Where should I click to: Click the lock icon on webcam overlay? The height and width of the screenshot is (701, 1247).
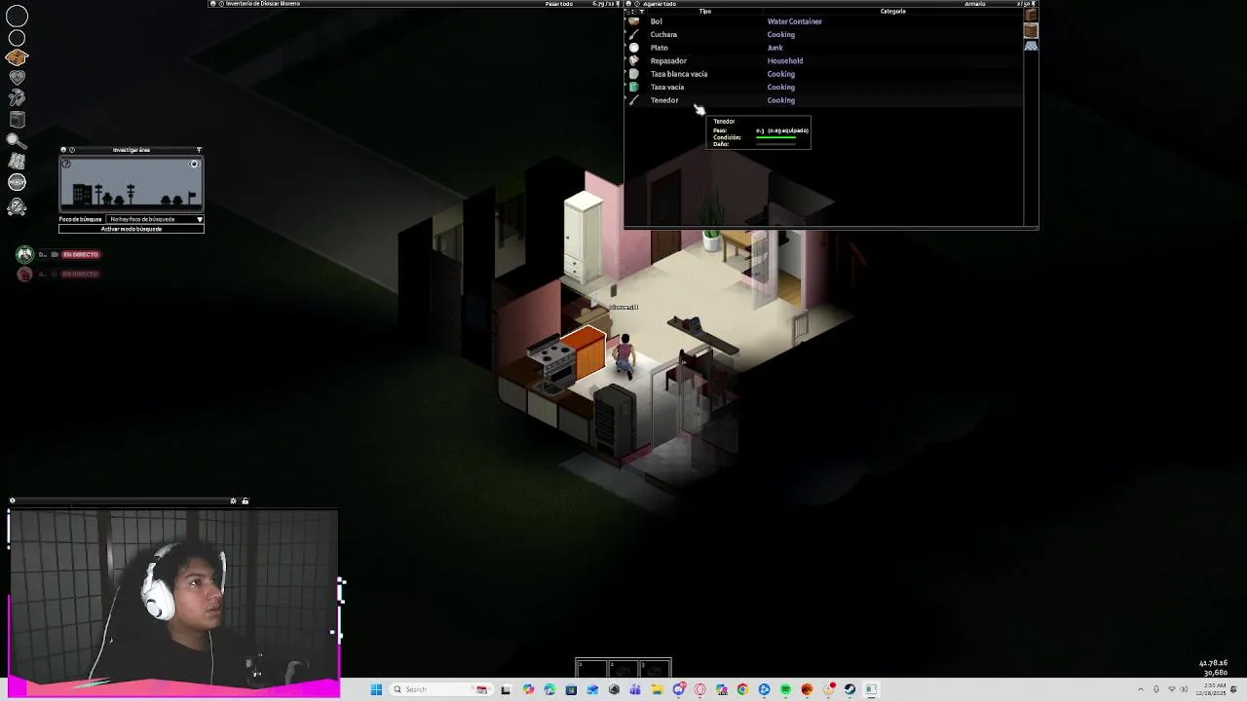tap(245, 501)
